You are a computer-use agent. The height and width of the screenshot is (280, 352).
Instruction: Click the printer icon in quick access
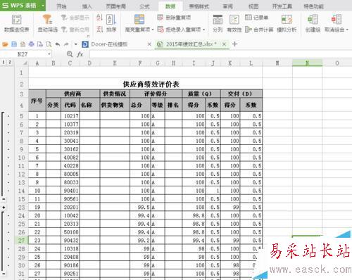click(x=31, y=44)
